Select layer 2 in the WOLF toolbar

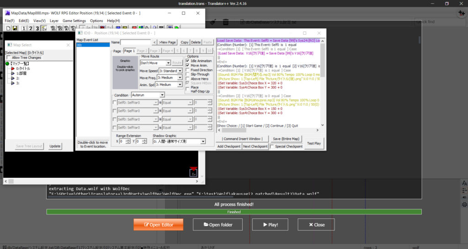click(31, 28)
